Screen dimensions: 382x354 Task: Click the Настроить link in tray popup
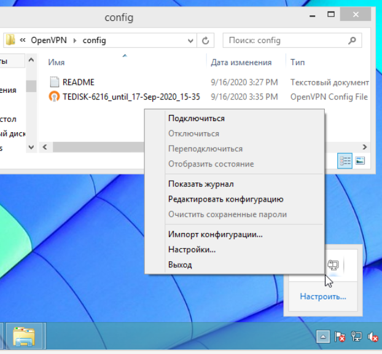[323, 297]
